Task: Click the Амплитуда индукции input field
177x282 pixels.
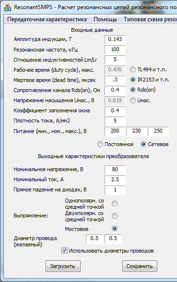Action: 115,40
